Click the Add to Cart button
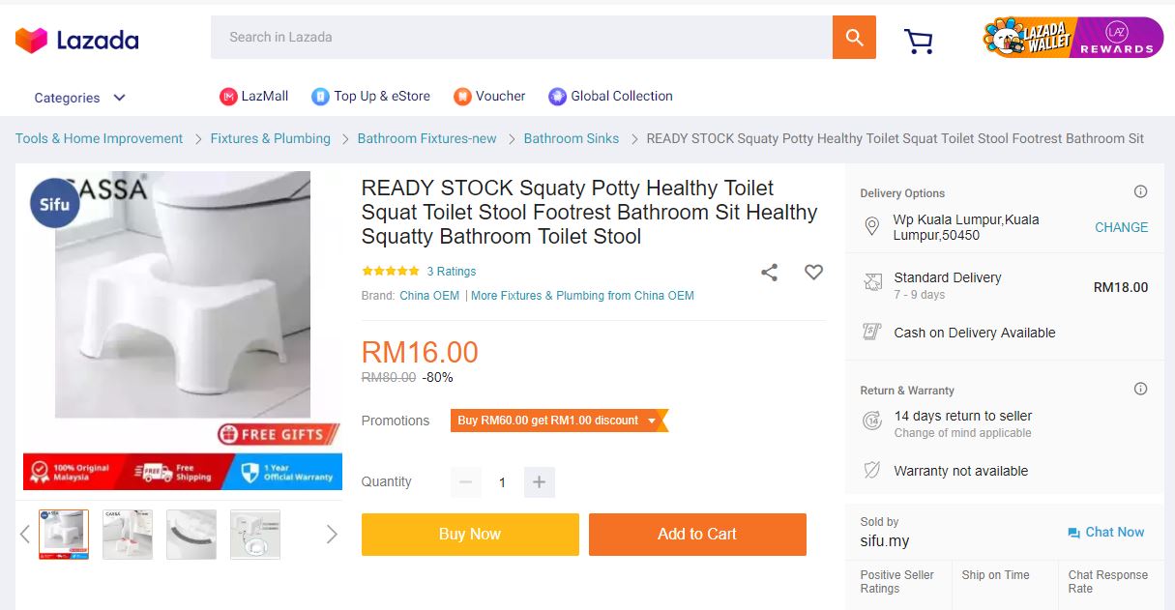This screenshot has height=610, width=1175. point(697,534)
